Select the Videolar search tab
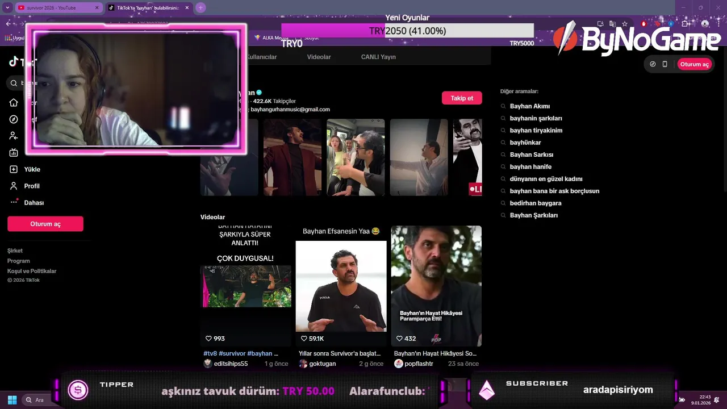 (x=319, y=57)
